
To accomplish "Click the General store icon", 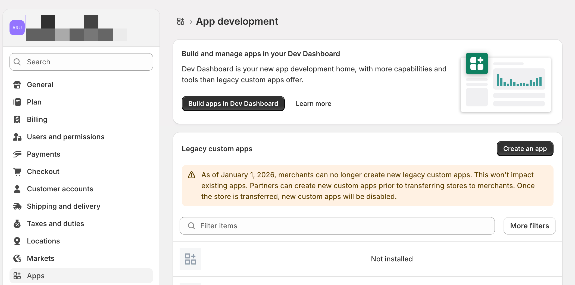I will pyautogui.click(x=17, y=85).
